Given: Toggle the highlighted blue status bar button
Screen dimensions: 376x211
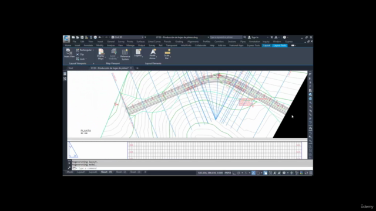Looking at the screenshot, I should [253, 173].
